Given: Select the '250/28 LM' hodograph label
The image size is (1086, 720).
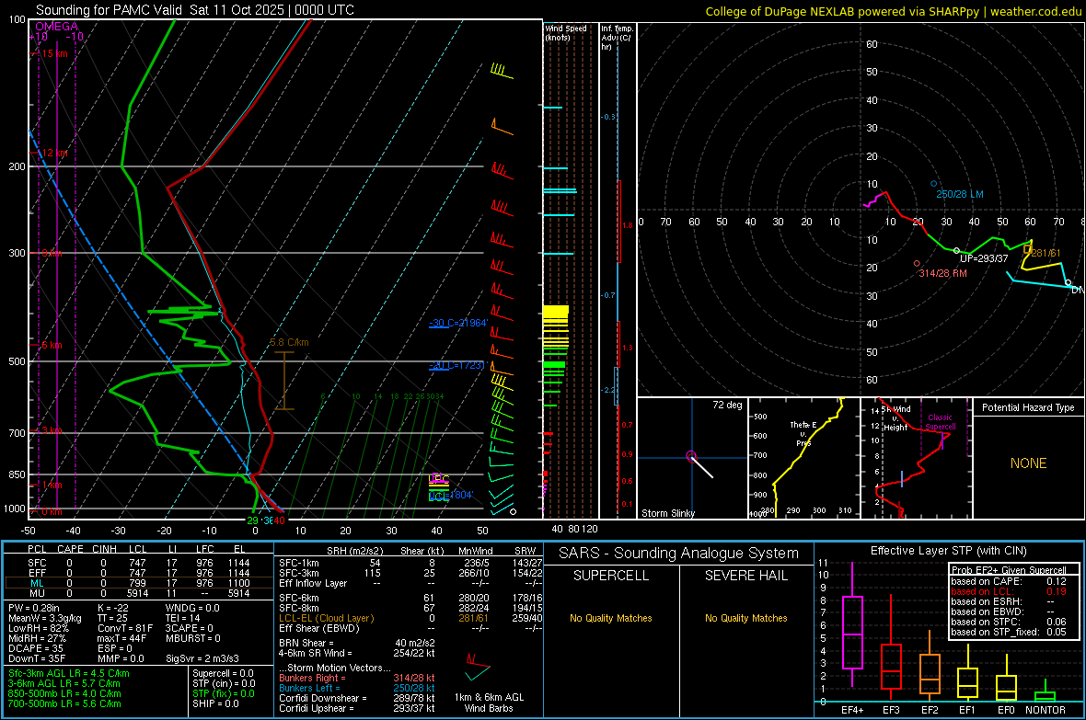Looking at the screenshot, I should [x=959, y=194].
